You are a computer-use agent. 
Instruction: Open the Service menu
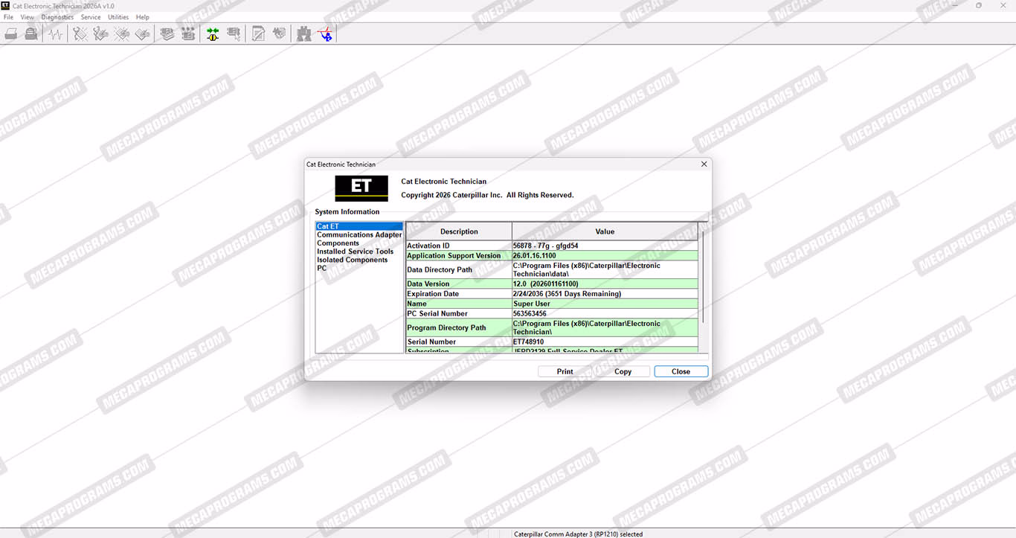pyautogui.click(x=91, y=17)
